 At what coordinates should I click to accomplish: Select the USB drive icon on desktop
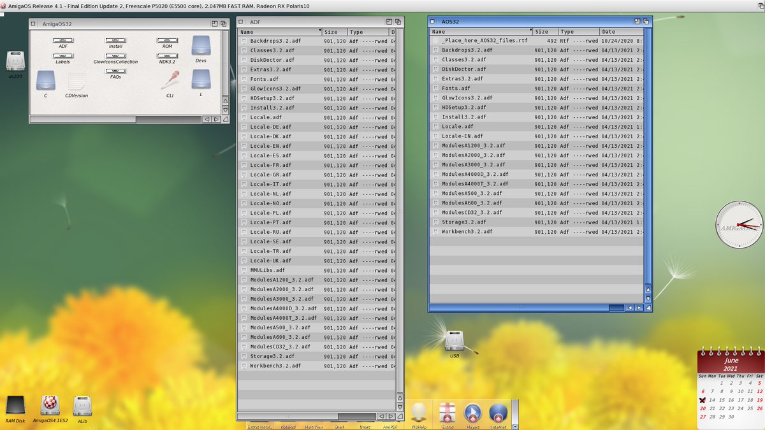[455, 341]
